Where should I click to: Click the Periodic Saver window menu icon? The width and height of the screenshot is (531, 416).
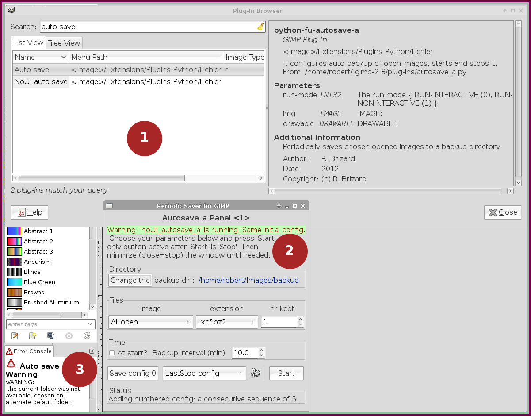tap(109, 206)
